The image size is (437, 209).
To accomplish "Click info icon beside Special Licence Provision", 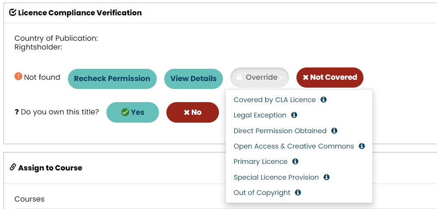I will click(326, 177).
